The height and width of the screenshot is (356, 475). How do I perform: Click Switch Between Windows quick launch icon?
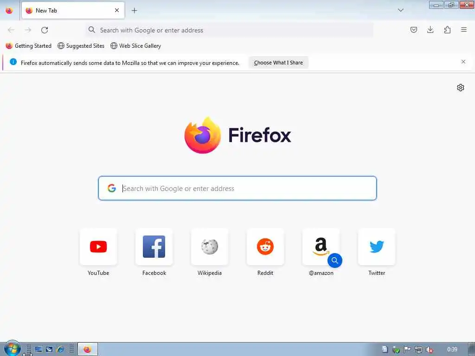[x=49, y=350]
